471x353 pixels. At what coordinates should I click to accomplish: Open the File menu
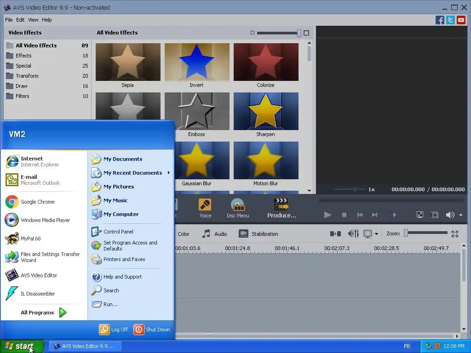coord(9,20)
